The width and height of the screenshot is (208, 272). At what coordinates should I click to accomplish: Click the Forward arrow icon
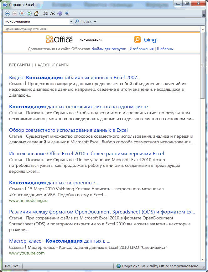pos(15,13)
